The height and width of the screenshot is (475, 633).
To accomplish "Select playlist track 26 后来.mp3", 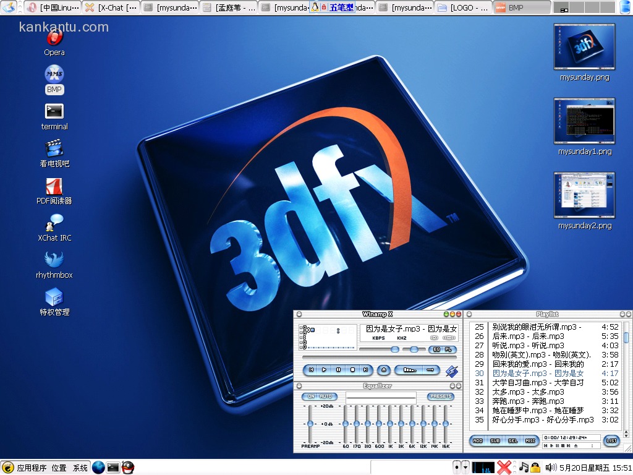I will 546,336.
